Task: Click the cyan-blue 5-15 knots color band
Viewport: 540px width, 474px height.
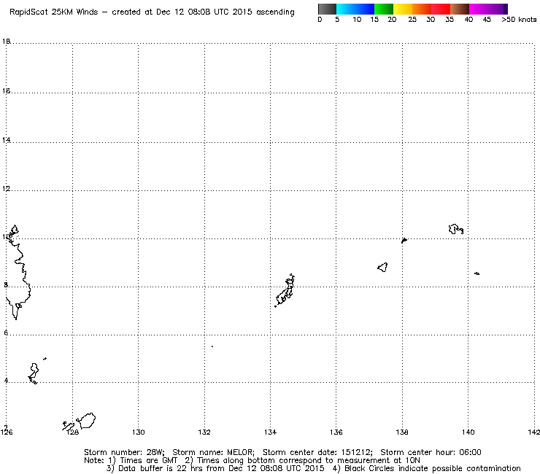Action: click(355, 9)
